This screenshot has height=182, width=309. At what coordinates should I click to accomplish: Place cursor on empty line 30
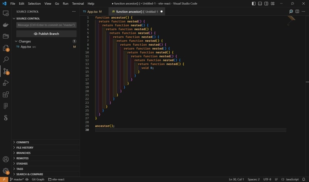tap(190, 130)
